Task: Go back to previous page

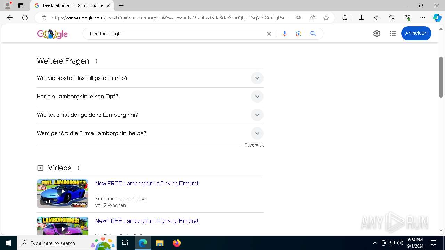Action: pos(10,18)
